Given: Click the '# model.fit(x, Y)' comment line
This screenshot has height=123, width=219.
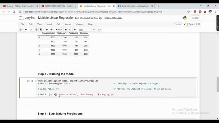Looking at the screenshot, I should click(x=48, y=89).
